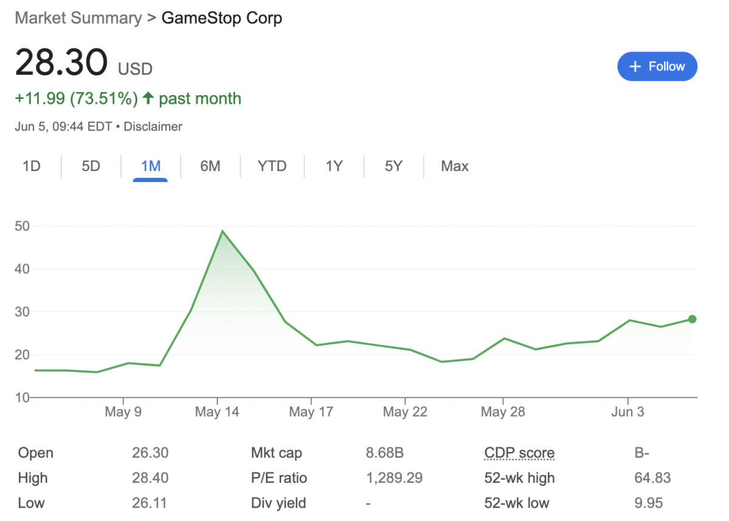Click the Jun 5, 09:44 EDT timestamp
This screenshot has height=521, width=729.
(64, 127)
